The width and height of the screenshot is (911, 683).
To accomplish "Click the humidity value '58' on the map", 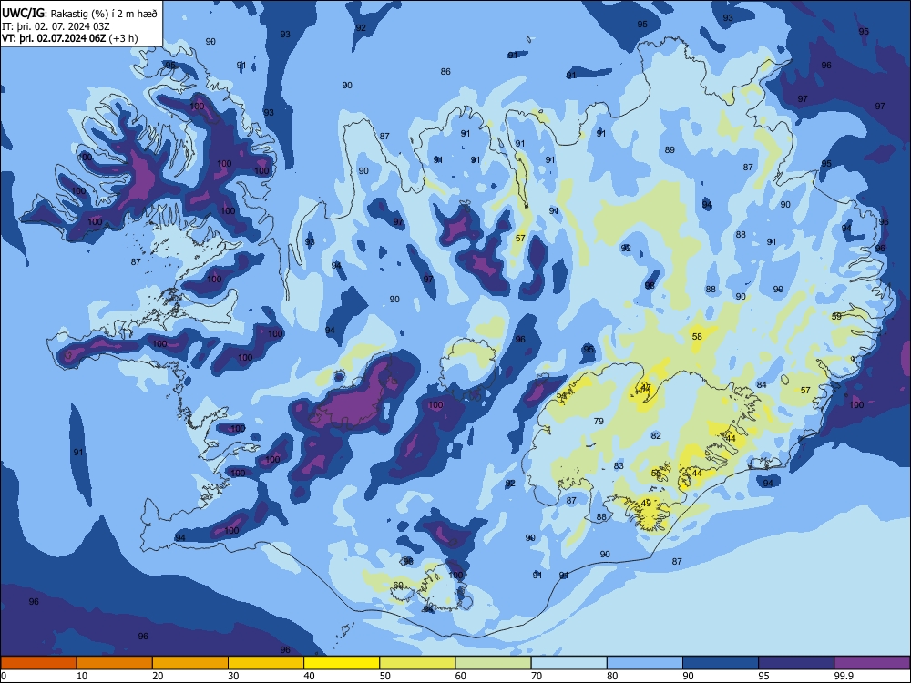I will (697, 336).
